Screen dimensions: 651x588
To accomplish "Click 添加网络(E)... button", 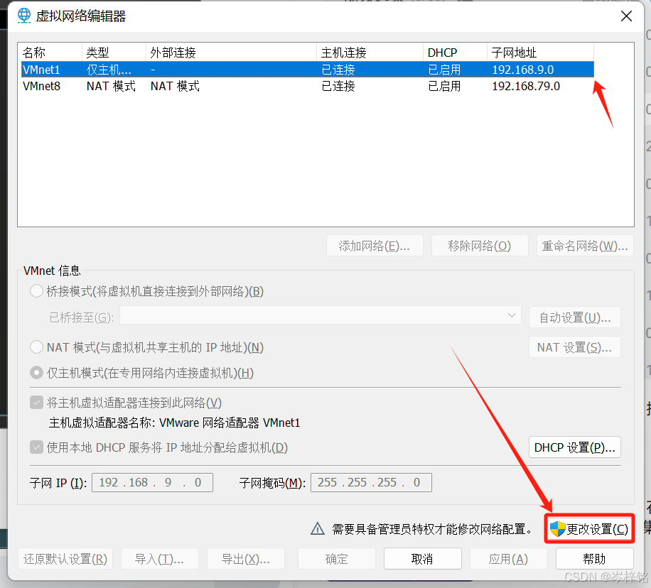I will tap(375, 246).
